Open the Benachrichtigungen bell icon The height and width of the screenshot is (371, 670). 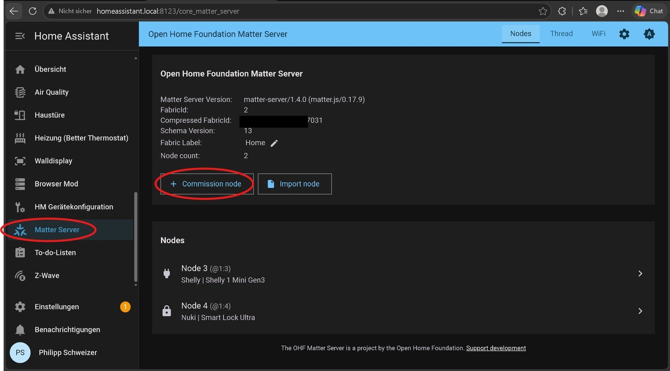click(20, 330)
